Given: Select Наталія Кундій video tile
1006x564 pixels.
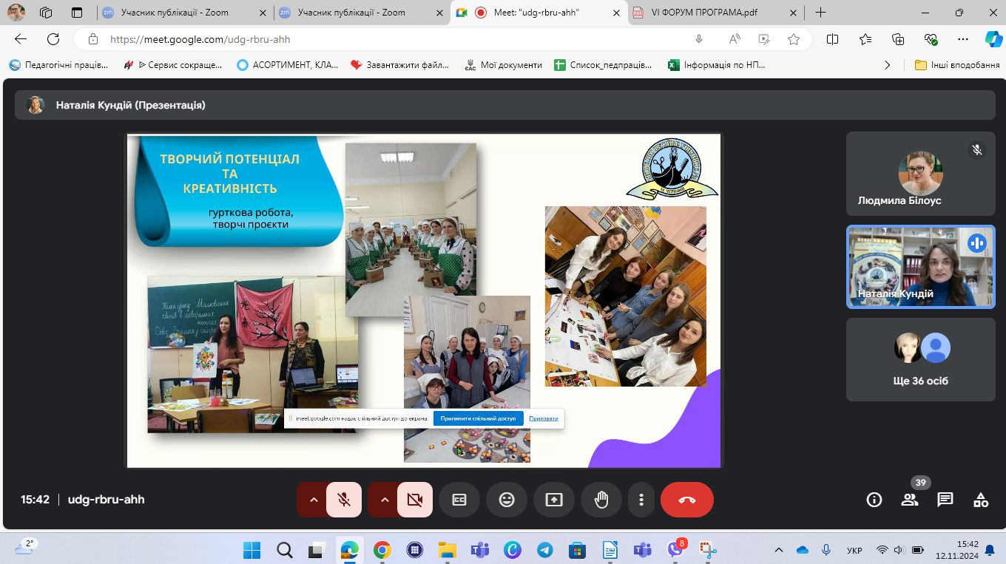Looking at the screenshot, I should point(920,266).
